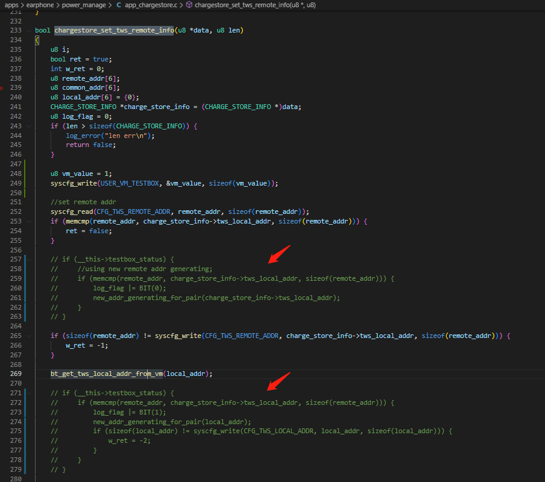Click 'log_flag = 0' declaration
Viewport: 545px width, 482px height.
(85, 117)
